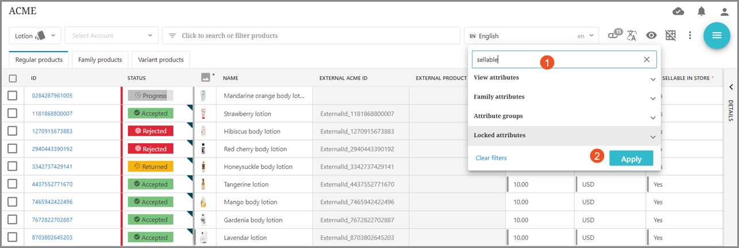739x248 pixels.
Task: Click the round teal hamburger menu button
Action: click(x=717, y=36)
